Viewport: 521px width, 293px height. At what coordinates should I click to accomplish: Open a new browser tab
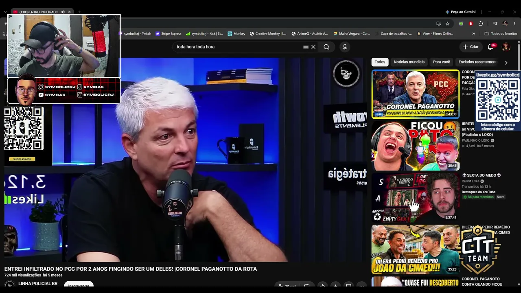pyautogui.click(x=79, y=12)
